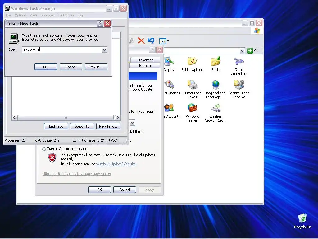
Task: Click the Open text field containing explorer.e
Action: (x=62, y=49)
